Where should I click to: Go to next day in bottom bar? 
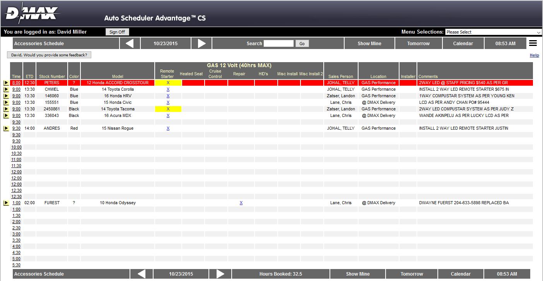(x=220, y=274)
